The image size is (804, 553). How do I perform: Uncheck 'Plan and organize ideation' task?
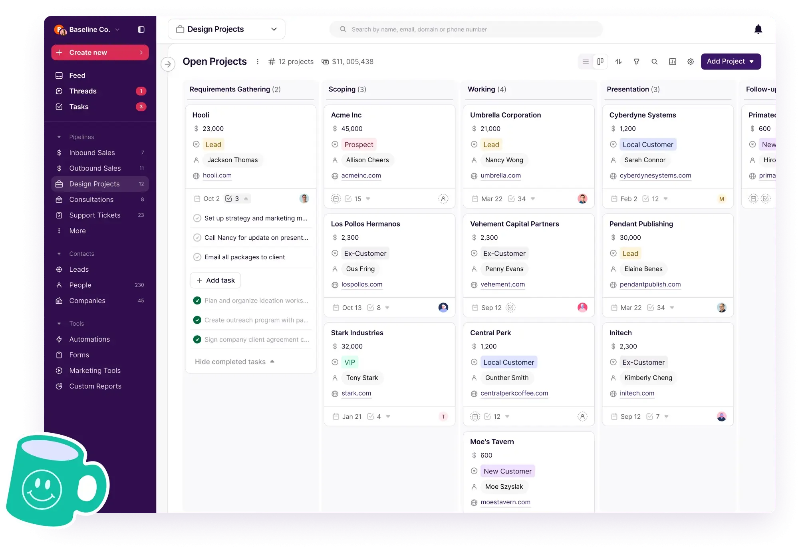point(197,300)
